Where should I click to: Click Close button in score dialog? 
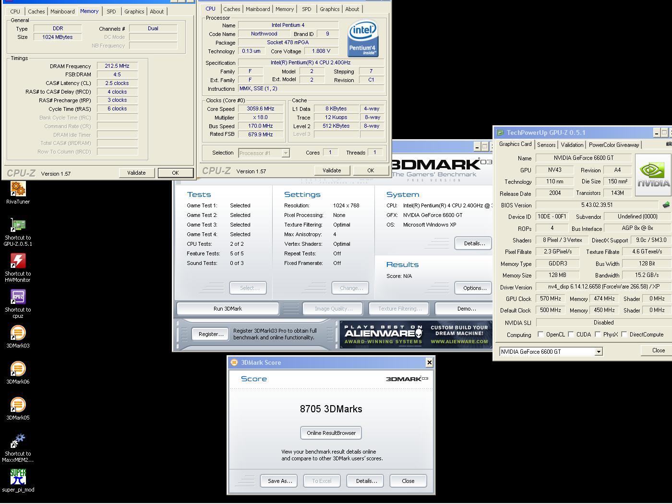tap(408, 481)
